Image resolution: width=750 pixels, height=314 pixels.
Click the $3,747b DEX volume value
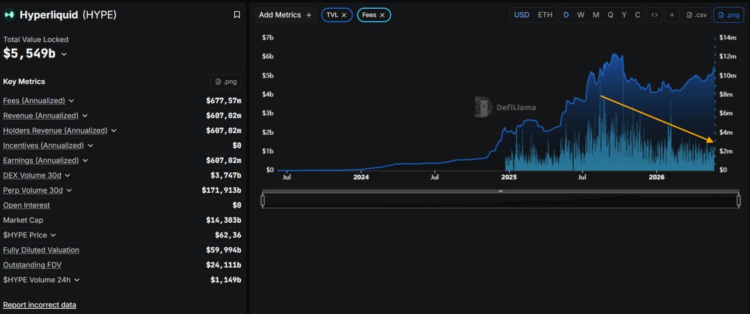(226, 175)
